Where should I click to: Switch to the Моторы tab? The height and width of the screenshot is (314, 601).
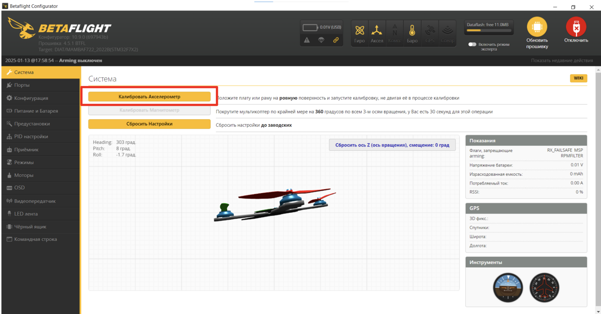click(24, 175)
